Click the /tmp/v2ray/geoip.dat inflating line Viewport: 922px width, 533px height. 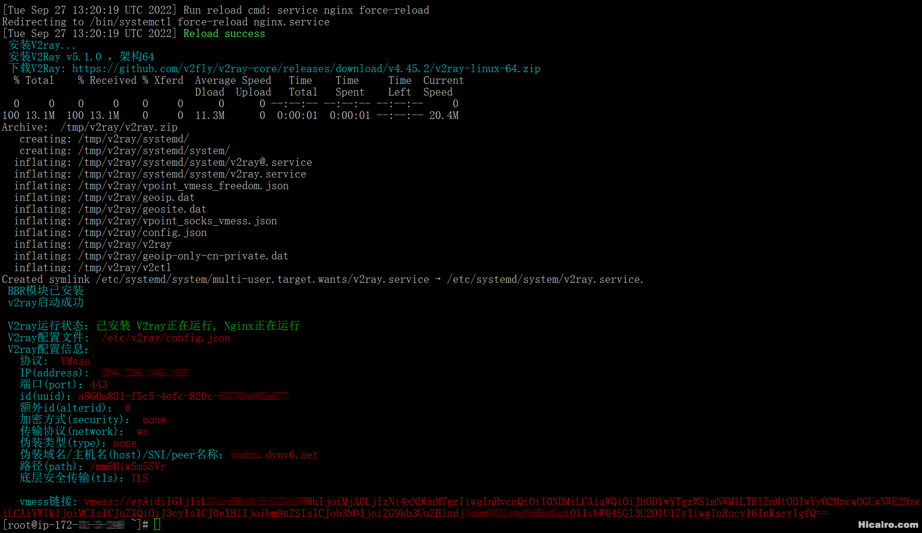pyautogui.click(x=104, y=197)
